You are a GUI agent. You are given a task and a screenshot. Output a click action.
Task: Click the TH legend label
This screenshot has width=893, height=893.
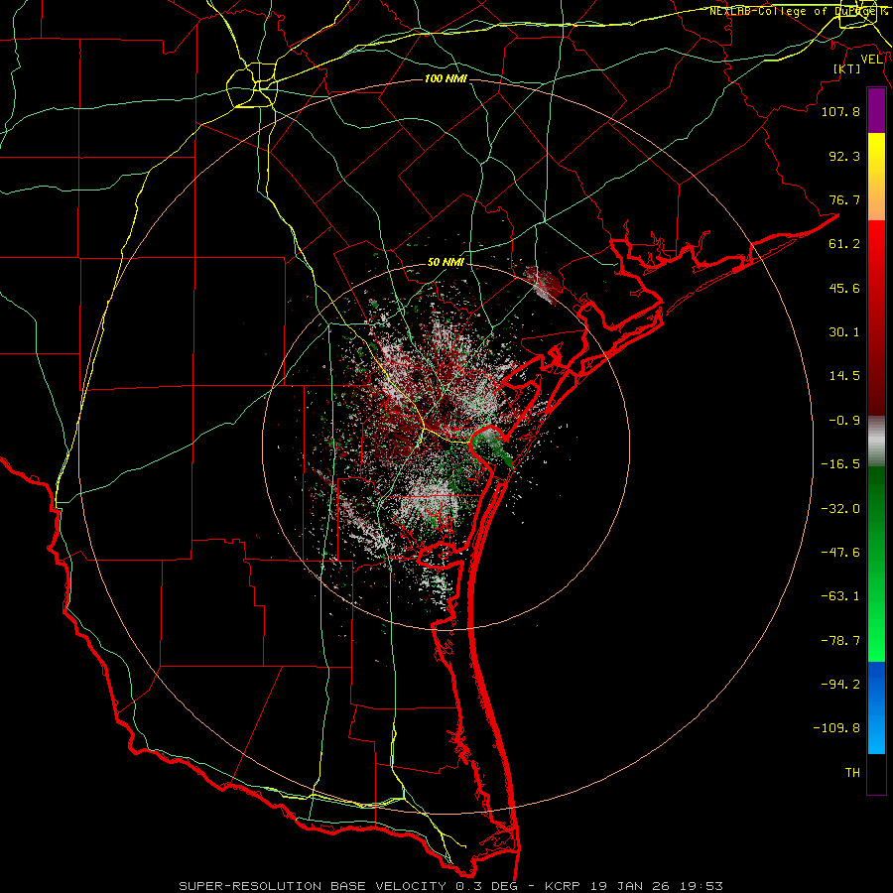tap(852, 773)
